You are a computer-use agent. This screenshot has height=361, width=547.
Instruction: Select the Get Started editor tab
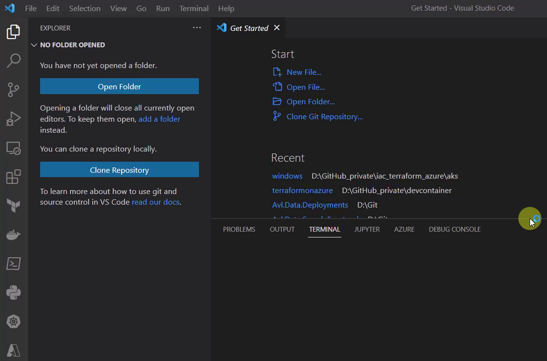click(249, 28)
